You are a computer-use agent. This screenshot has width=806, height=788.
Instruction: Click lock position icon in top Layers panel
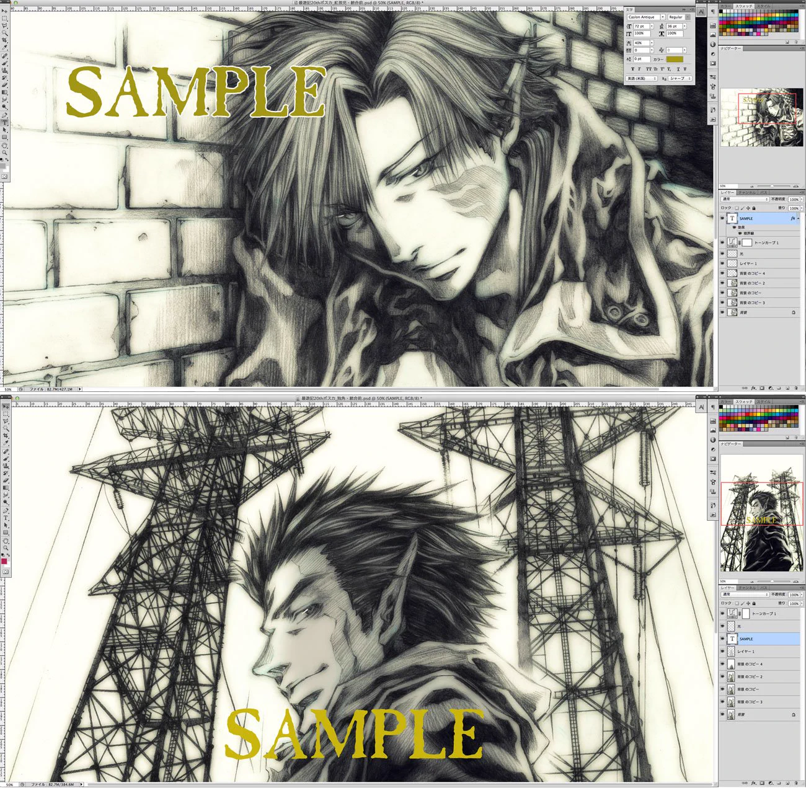pos(748,208)
